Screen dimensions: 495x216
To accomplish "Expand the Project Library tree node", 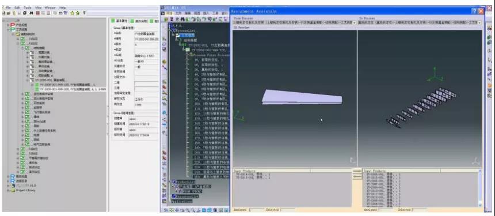I will [x=9, y=191].
